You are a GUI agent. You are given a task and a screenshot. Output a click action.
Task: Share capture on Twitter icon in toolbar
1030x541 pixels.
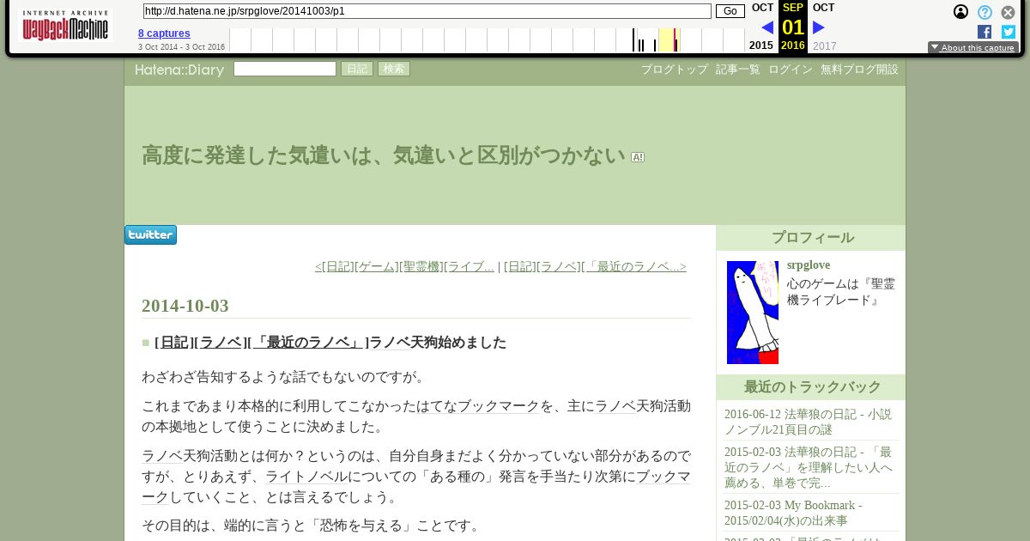click(x=1009, y=32)
